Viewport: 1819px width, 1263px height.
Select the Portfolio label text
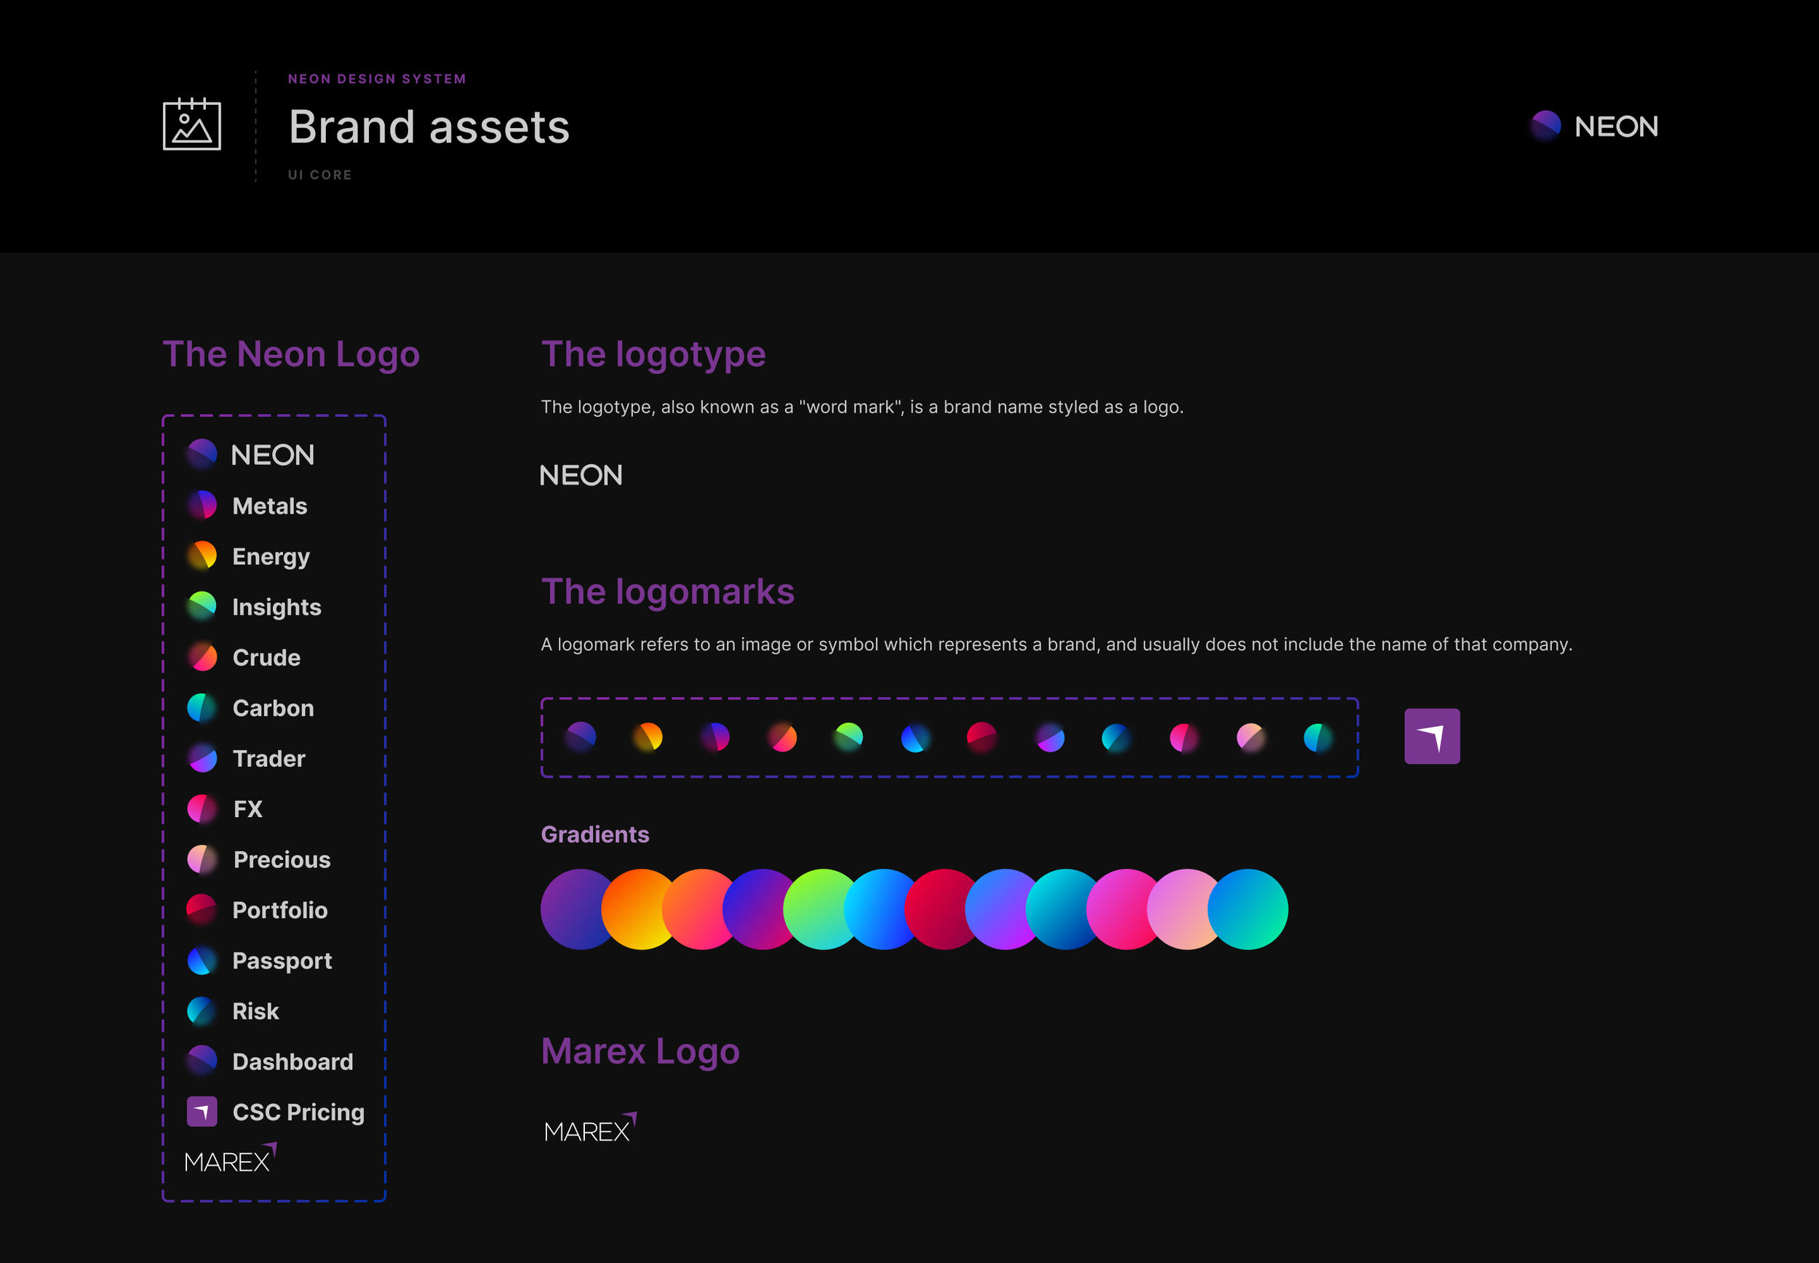coord(280,910)
